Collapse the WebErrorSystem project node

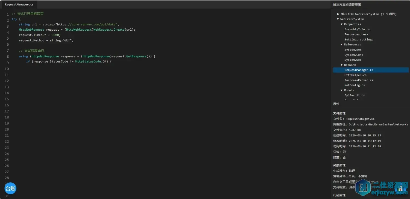(338, 19)
